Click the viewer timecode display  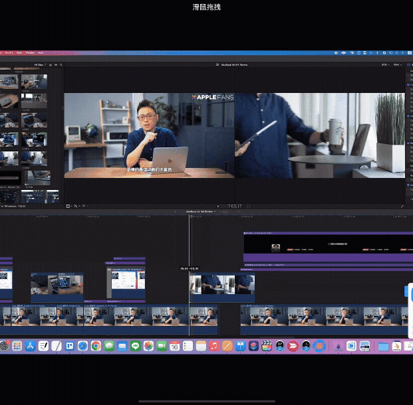coord(234,206)
